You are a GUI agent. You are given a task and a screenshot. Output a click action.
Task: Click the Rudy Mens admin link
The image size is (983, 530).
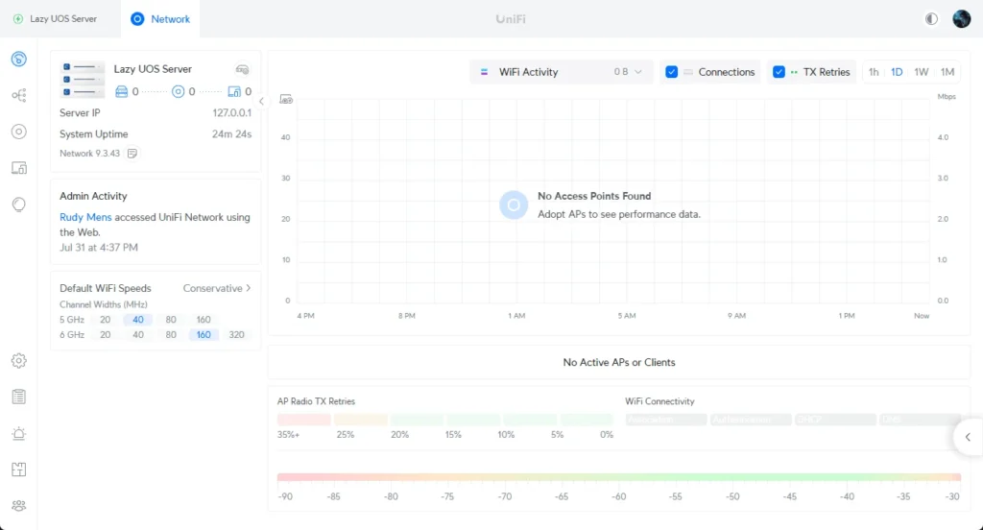coord(85,217)
